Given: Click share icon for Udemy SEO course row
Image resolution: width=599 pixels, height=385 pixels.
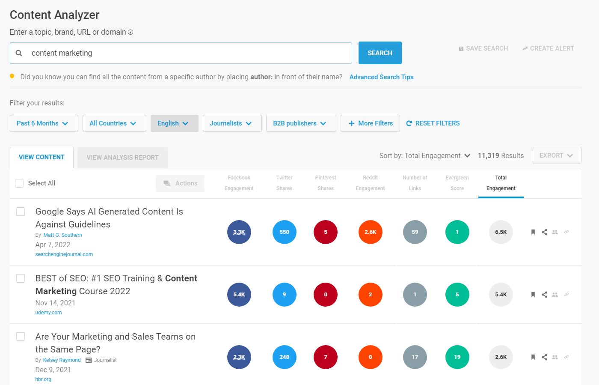Looking at the screenshot, I should click(544, 295).
